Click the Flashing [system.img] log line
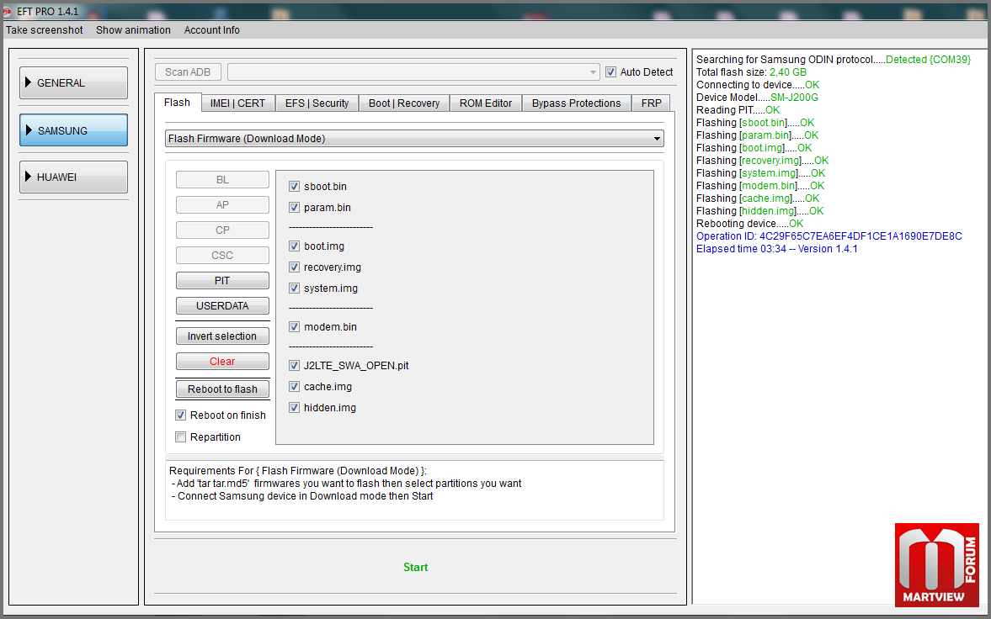The width and height of the screenshot is (991, 619). [761, 173]
